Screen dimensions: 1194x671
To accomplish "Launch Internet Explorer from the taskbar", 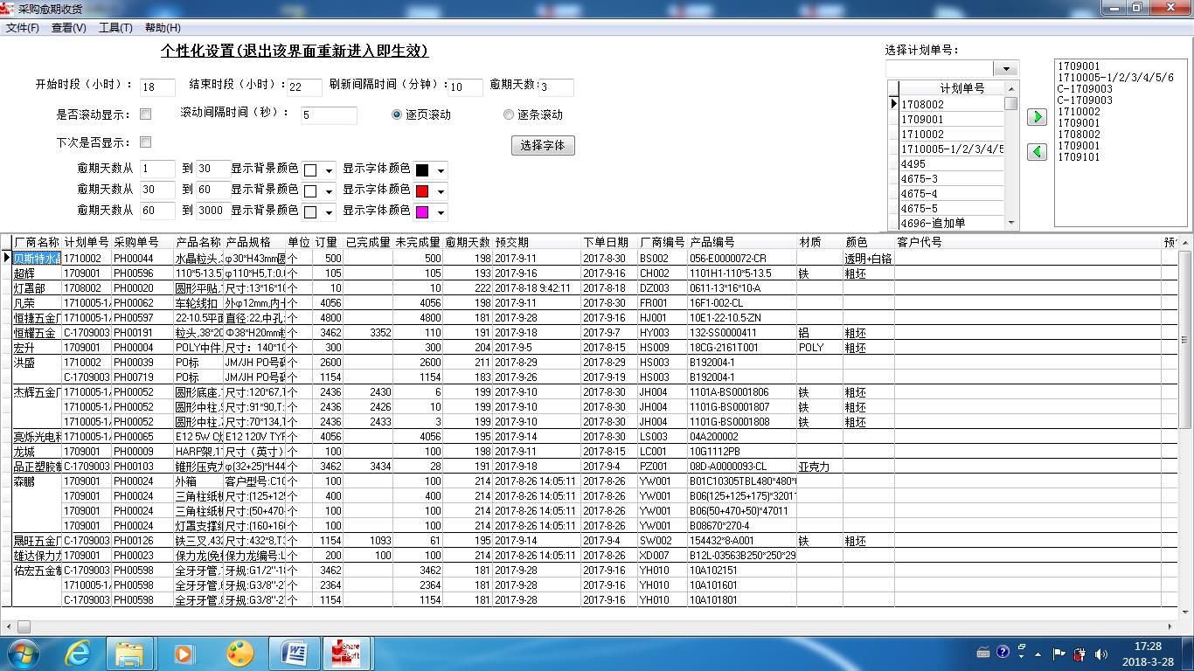I will click(x=79, y=654).
